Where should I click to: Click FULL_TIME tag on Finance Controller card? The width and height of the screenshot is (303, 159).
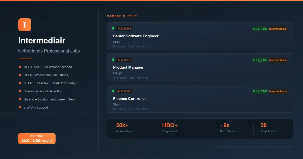260,91
